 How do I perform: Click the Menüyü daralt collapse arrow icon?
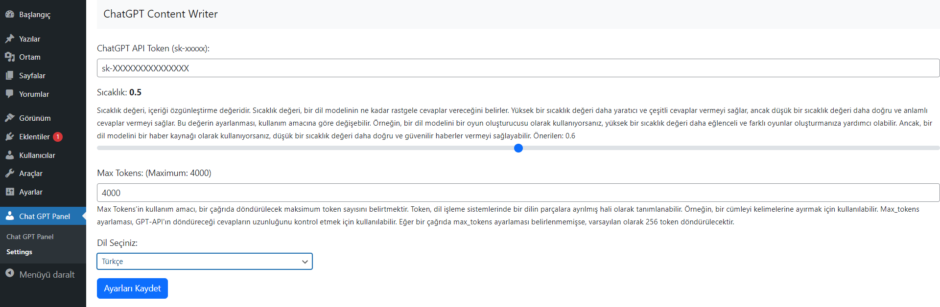click(x=10, y=273)
